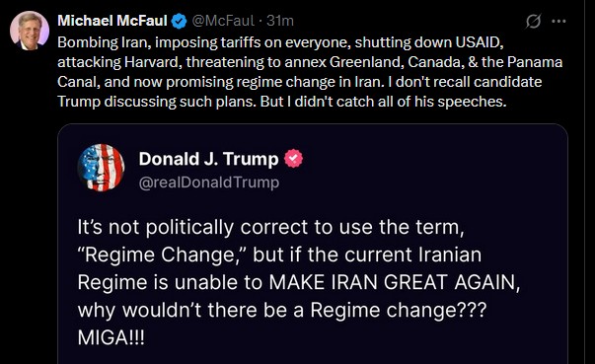The image size is (595, 364).
Task: Click the blue verified badge beside McFaul
Action: click(180, 21)
